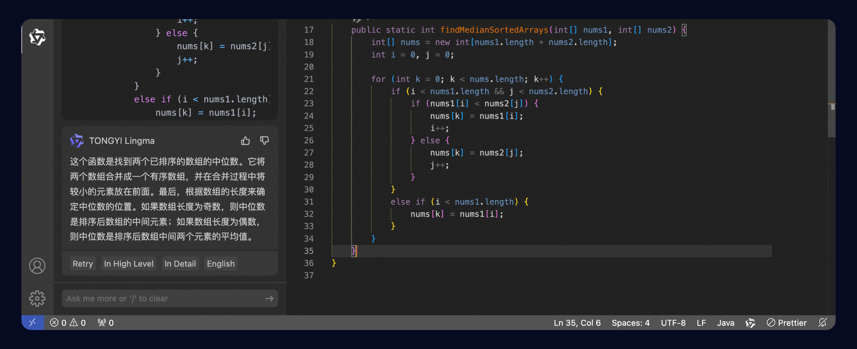Select Java language mode selector
Image resolution: width=857 pixels, height=349 pixels.
click(x=725, y=323)
